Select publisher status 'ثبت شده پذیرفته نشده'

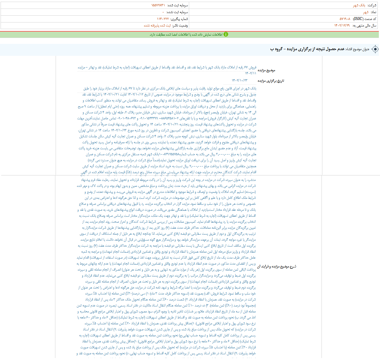(157, 26)
